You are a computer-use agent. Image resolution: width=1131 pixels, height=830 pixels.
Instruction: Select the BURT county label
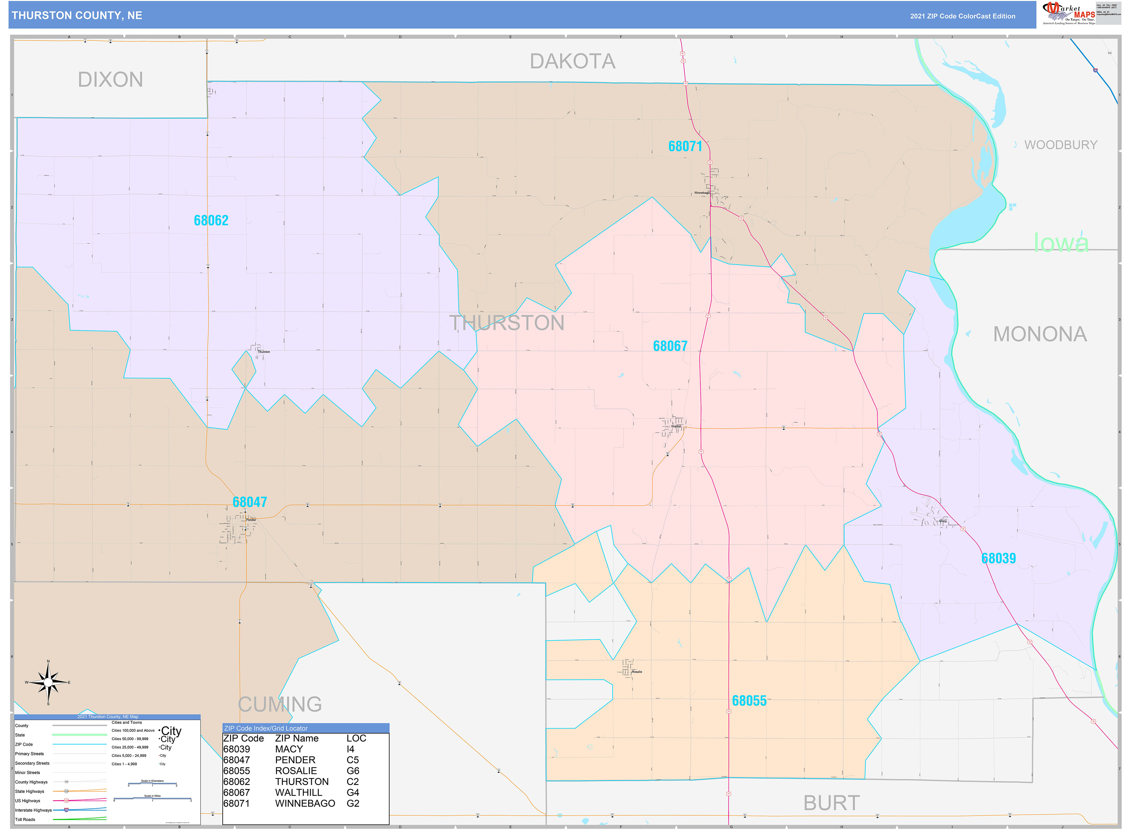(832, 803)
